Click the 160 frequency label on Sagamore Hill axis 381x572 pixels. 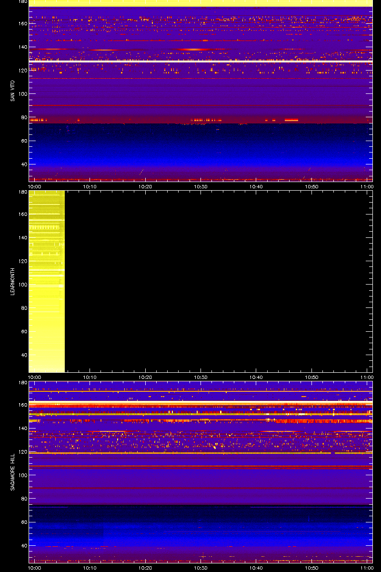click(22, 405)
